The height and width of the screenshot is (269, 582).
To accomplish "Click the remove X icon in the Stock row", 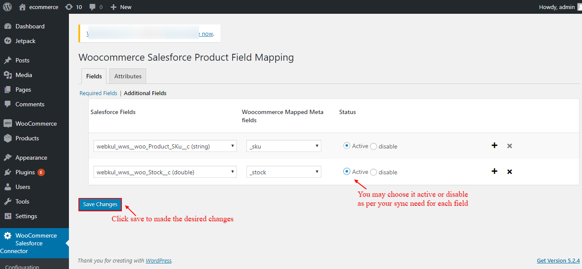I will point(510,172).
